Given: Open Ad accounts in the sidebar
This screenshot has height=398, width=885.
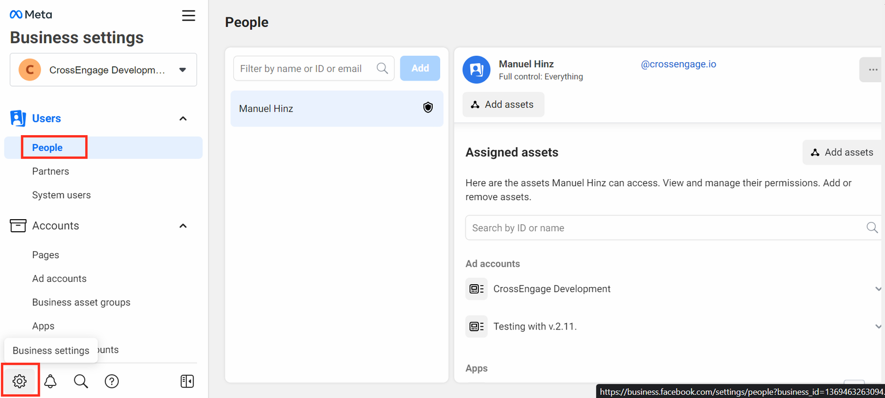Looking at the screenshot, I should tap(59, 278).
